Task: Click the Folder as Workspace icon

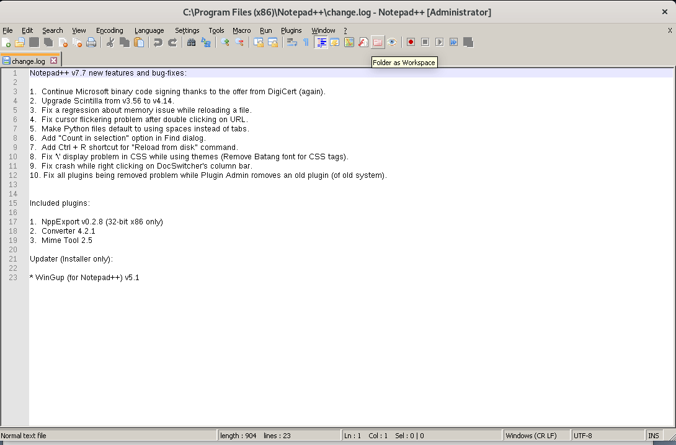Action: pos(378,42)
